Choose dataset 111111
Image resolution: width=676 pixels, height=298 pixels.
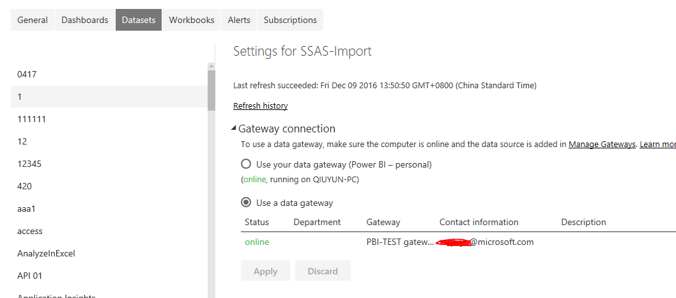tap(109, 119)
